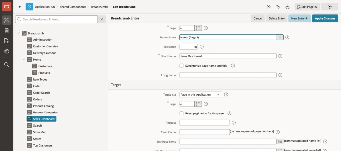Image resolution: width=341 pixels, height=151 pixels.
Task: Click Apply Changes button
Action: pos(325,18)
